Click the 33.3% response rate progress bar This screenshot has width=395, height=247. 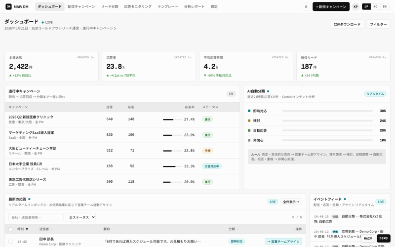[172, 166]
